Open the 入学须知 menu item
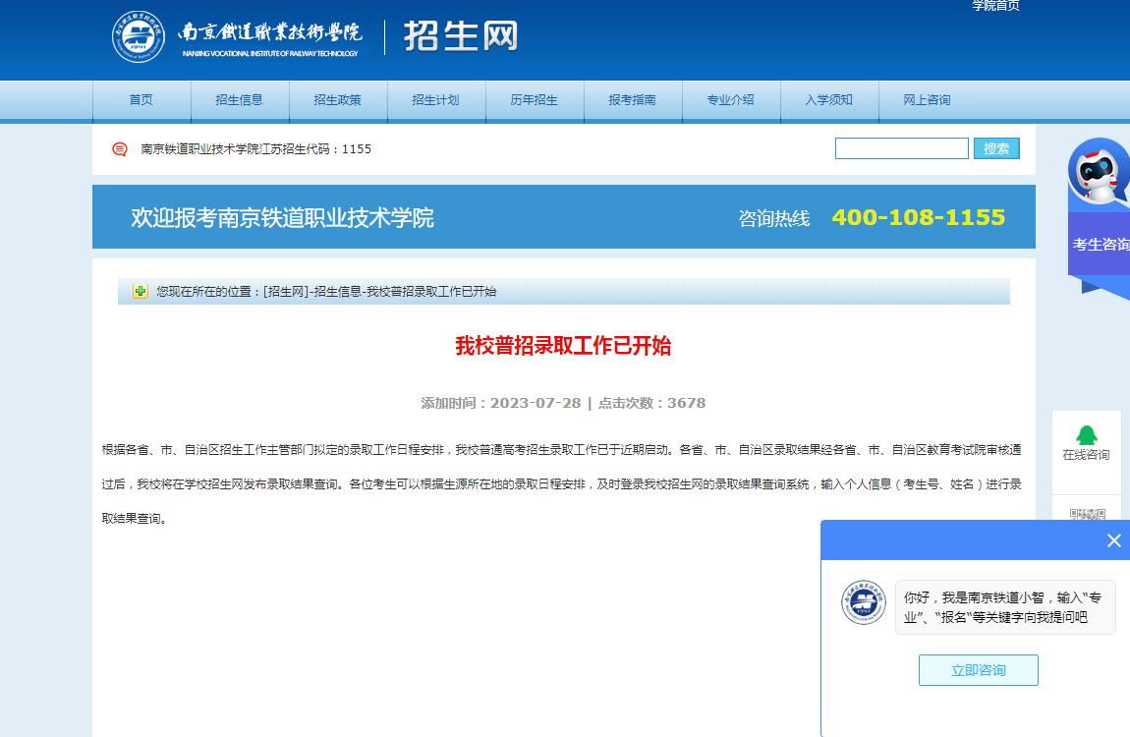This screenshot has width=1130, height=737. pyautogui.click(x=828, y=100)
